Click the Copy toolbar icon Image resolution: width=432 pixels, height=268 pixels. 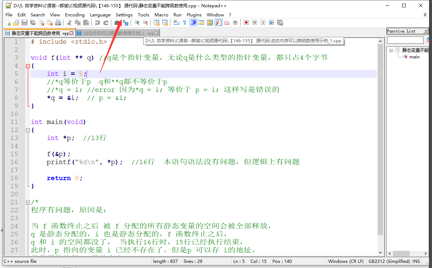tap(78, 23)
